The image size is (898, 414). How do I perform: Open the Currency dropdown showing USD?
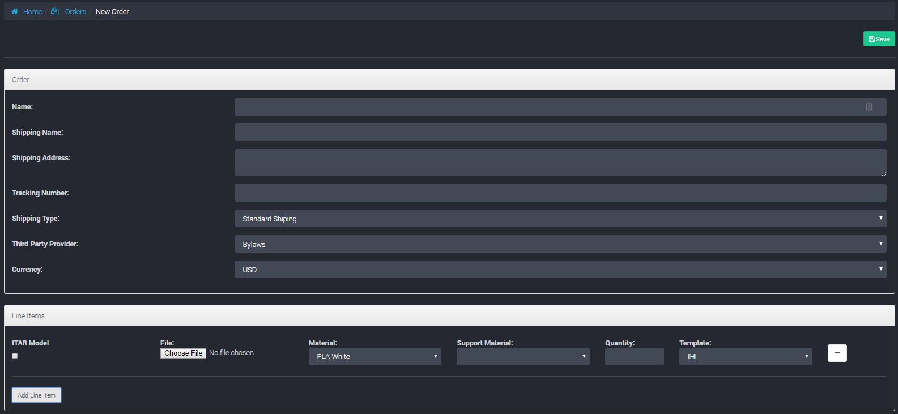(560, 270)
